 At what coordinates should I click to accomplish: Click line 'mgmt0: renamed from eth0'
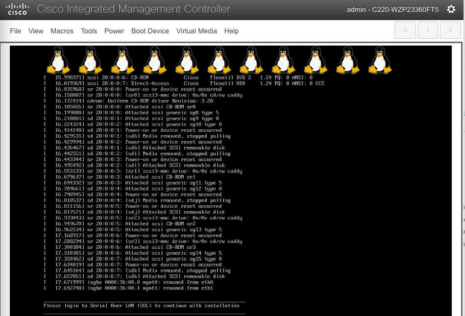pyautogui.click(x=128, y=282)
